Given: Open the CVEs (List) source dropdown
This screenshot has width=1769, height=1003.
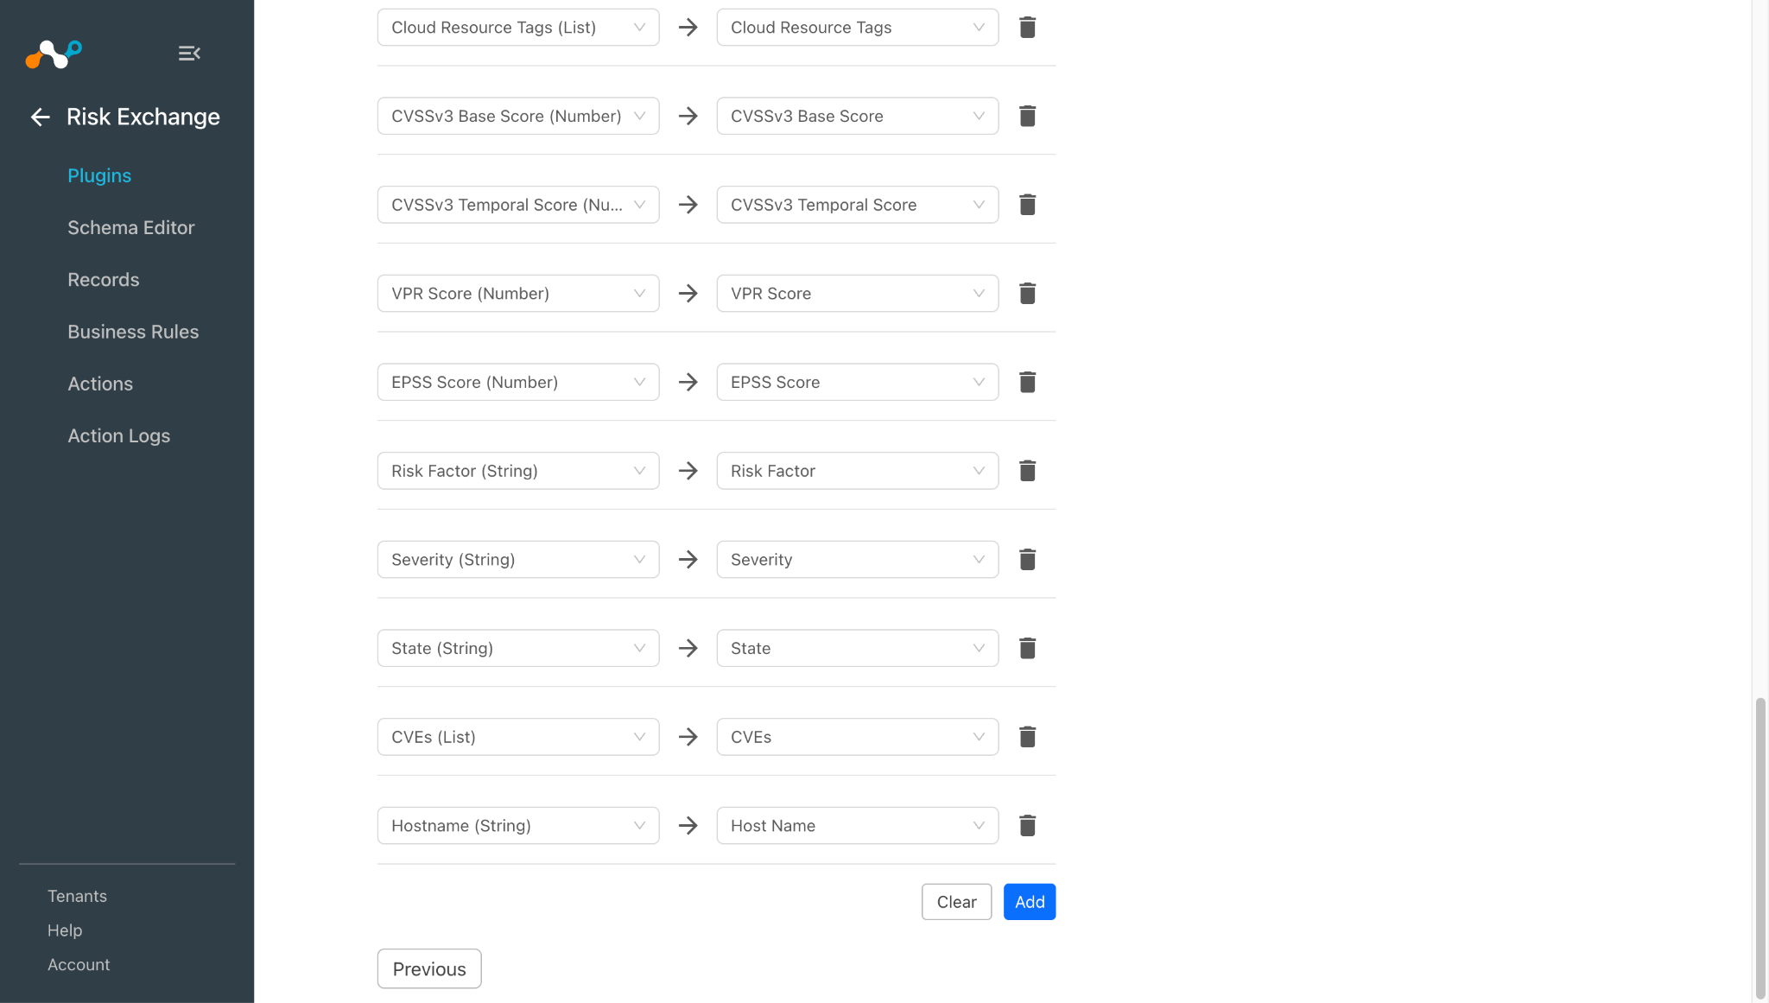Looking at the screenshot, I should 518,737.
